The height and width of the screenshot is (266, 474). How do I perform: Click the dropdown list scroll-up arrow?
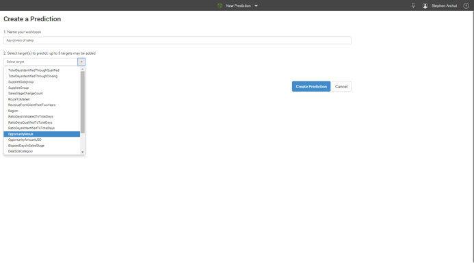pos(83,69)
